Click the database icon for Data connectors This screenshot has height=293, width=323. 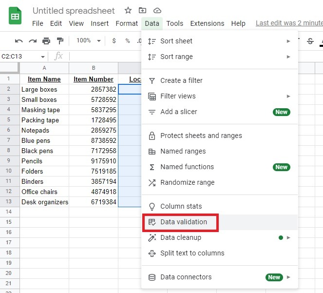click(152, 277)
